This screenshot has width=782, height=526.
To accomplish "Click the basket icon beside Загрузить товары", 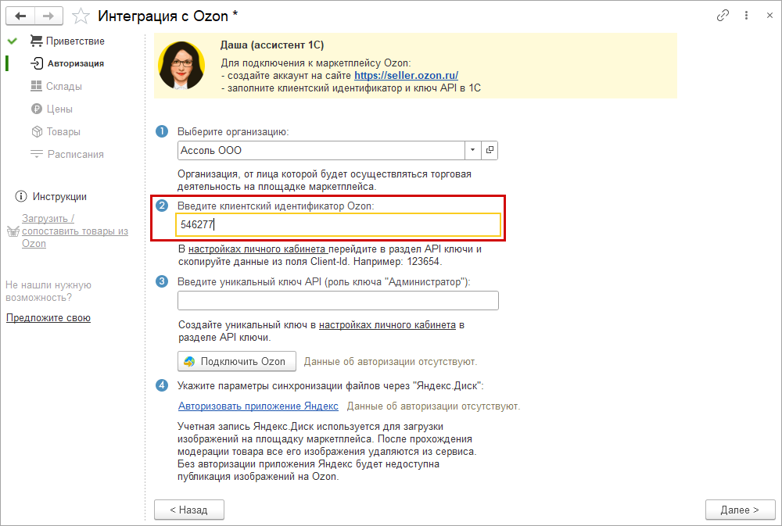I will click(x=13, y=231).
